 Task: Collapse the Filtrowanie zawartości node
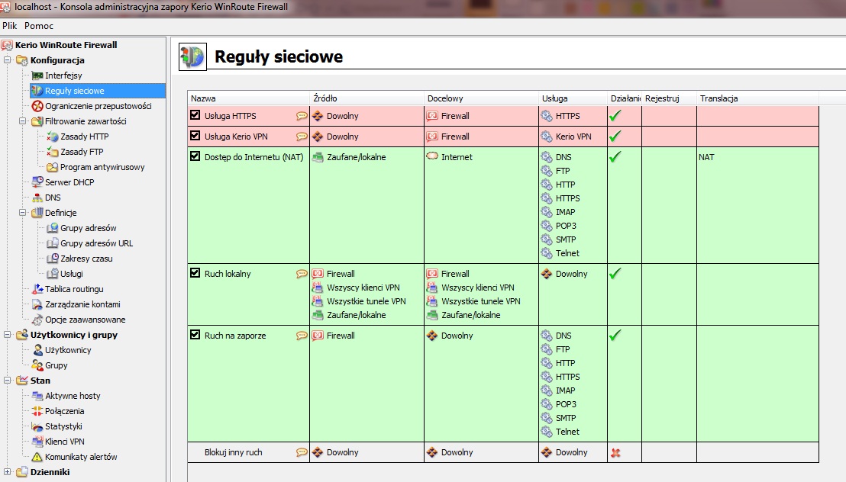pos(23,121)
